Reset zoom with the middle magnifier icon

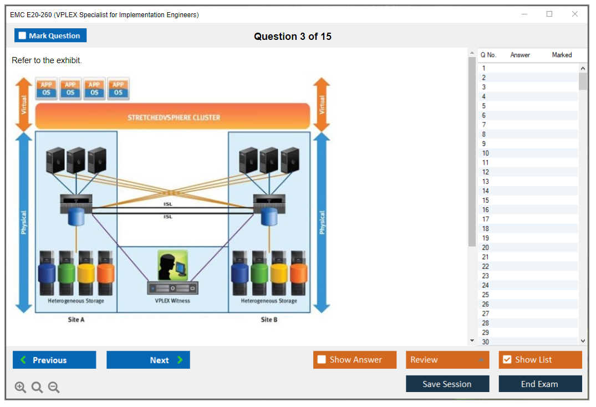pos(37,388)
